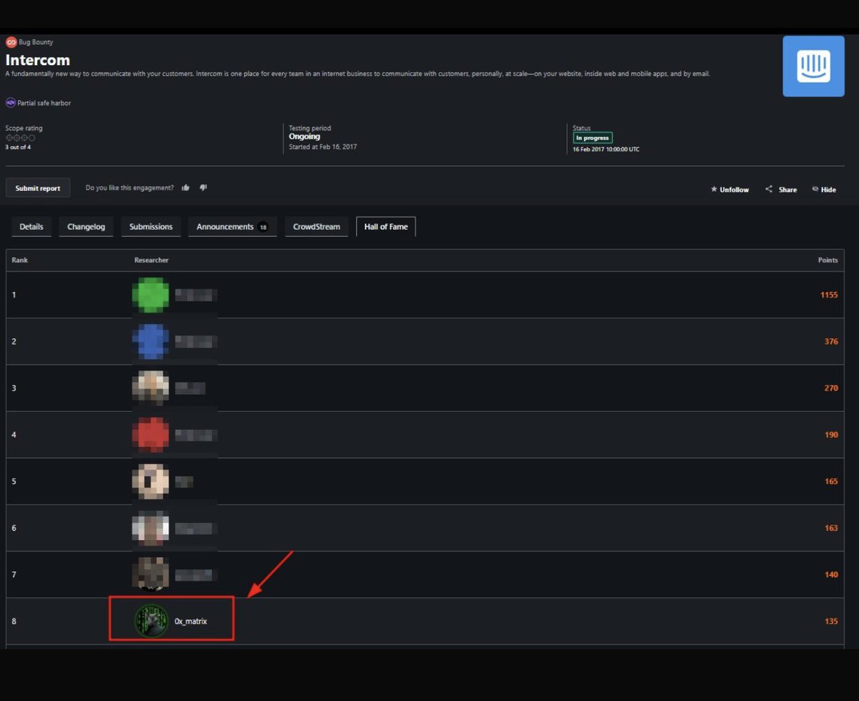The image size is (859, 701).
Task: Click the 163 points value
Action: click(x=831, y=528)
